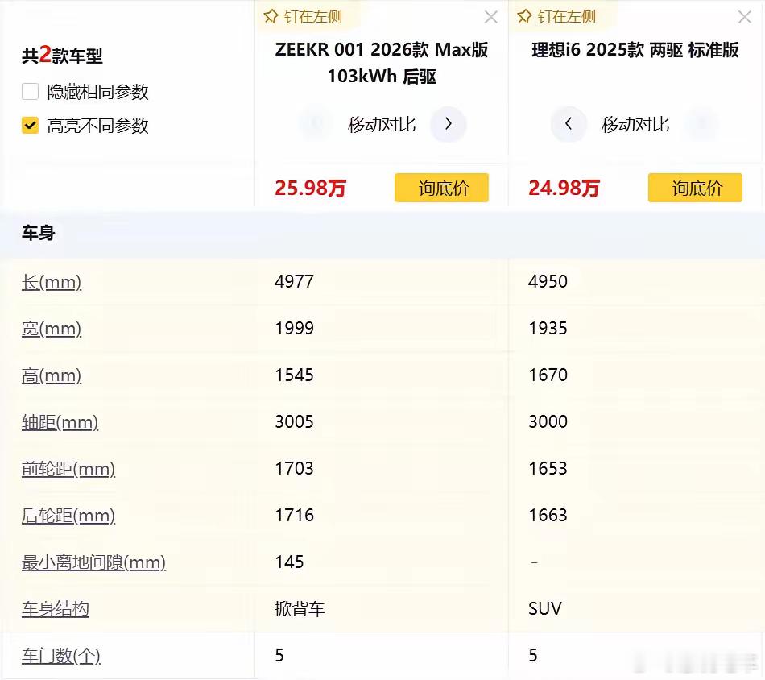Remove ZEEKR 001 from comparison
Image resolution: width=765 pixels, height=680 pixels.
tap(491, 17)
